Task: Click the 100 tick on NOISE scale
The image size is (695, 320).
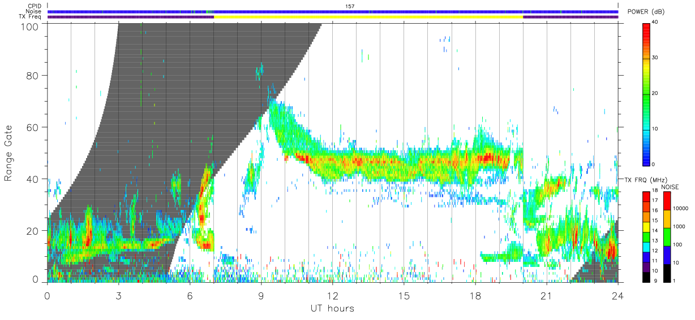Action: (677, 244)
